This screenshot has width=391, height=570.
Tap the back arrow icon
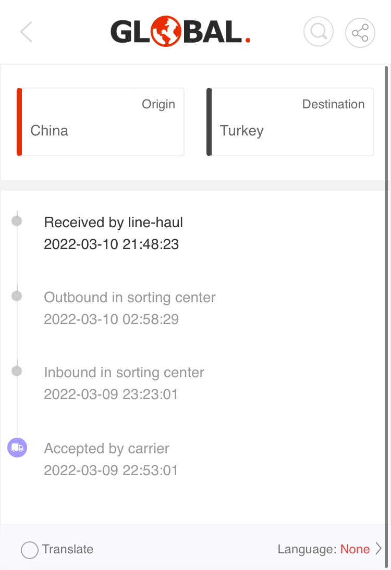tap(26, 32)
